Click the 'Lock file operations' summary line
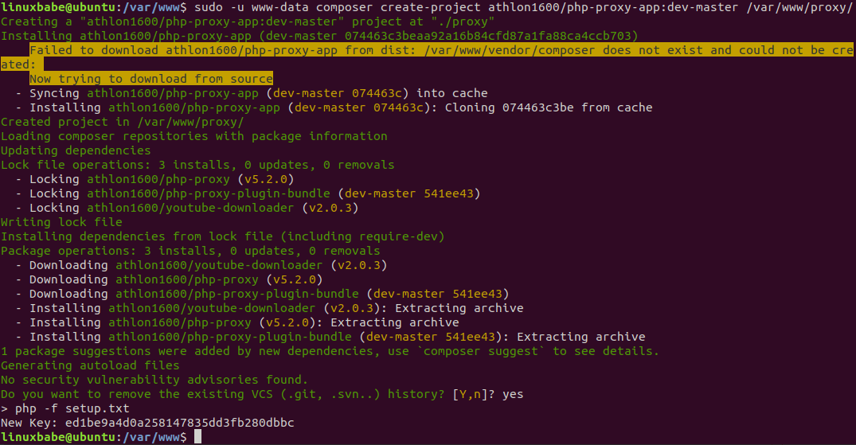Image resolution: width=856 pixels, height=445 pixels. click(x=197, y=165)
